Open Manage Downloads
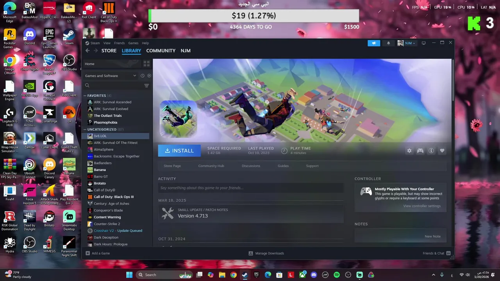 266,253
